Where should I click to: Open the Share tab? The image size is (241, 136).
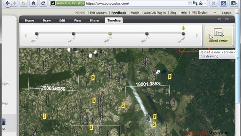pos(94,20)
